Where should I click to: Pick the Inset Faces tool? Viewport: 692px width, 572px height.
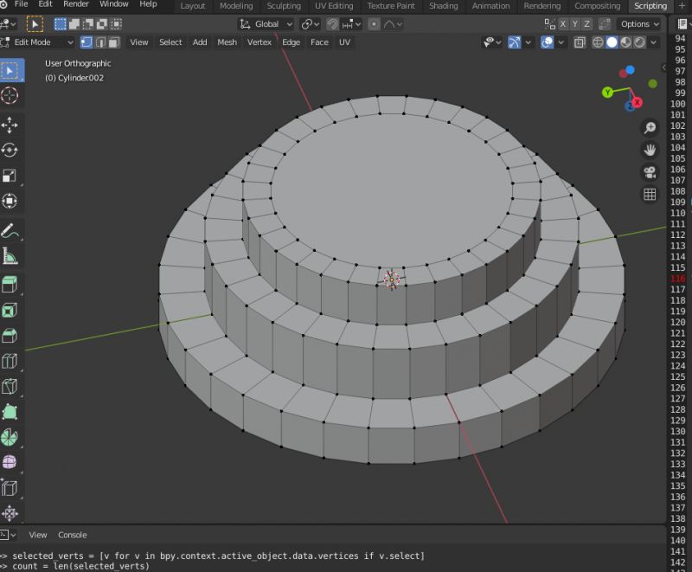(x=10, y=310)
